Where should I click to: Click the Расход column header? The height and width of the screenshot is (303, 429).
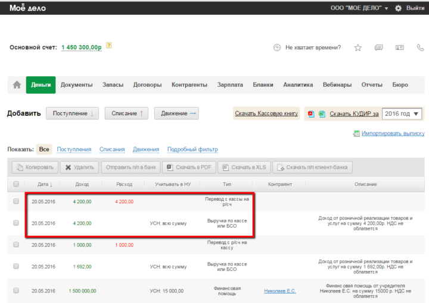124,184
